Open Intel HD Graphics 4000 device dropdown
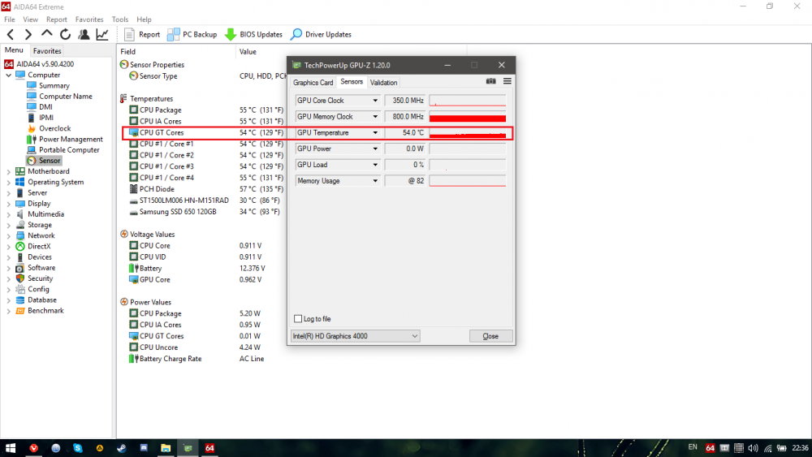Viewport: 812px width, 457px height. (356, 336)
